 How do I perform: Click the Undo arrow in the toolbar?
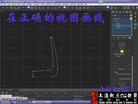point(3,8)
